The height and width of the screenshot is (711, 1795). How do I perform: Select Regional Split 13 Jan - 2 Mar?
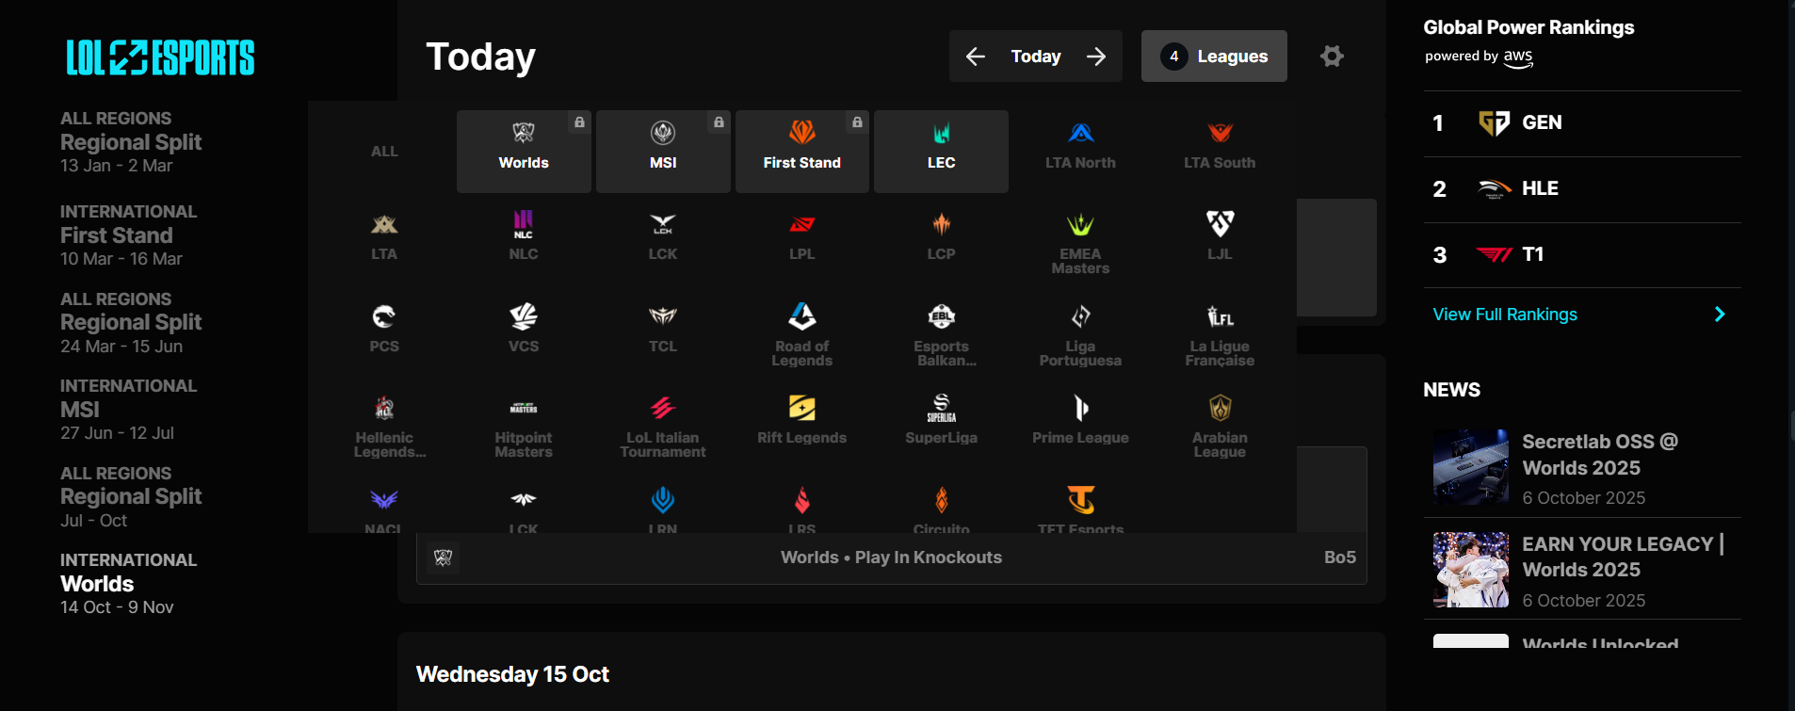[131, 142]
